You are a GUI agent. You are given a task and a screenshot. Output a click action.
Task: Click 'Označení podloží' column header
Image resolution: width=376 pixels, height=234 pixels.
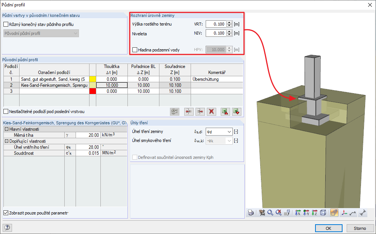54,69
